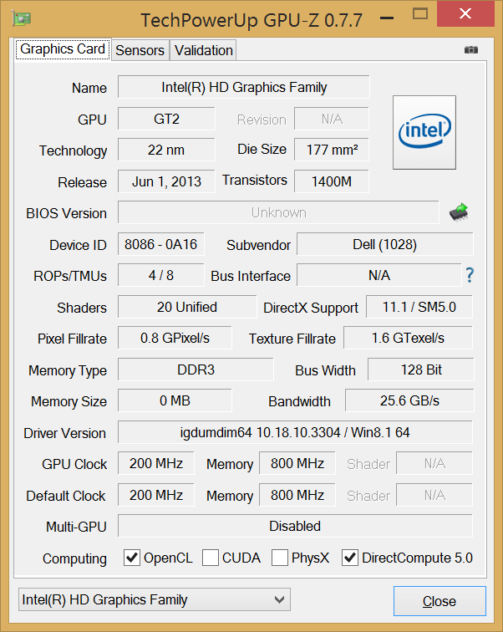This screenshot has height=632, width=503.
Task: Toggle the PhysX checkbox
Action: click(279, 558)
